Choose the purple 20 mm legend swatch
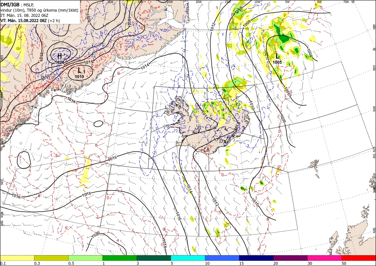This screenshot has height=266, width=376. coord(290,258)
